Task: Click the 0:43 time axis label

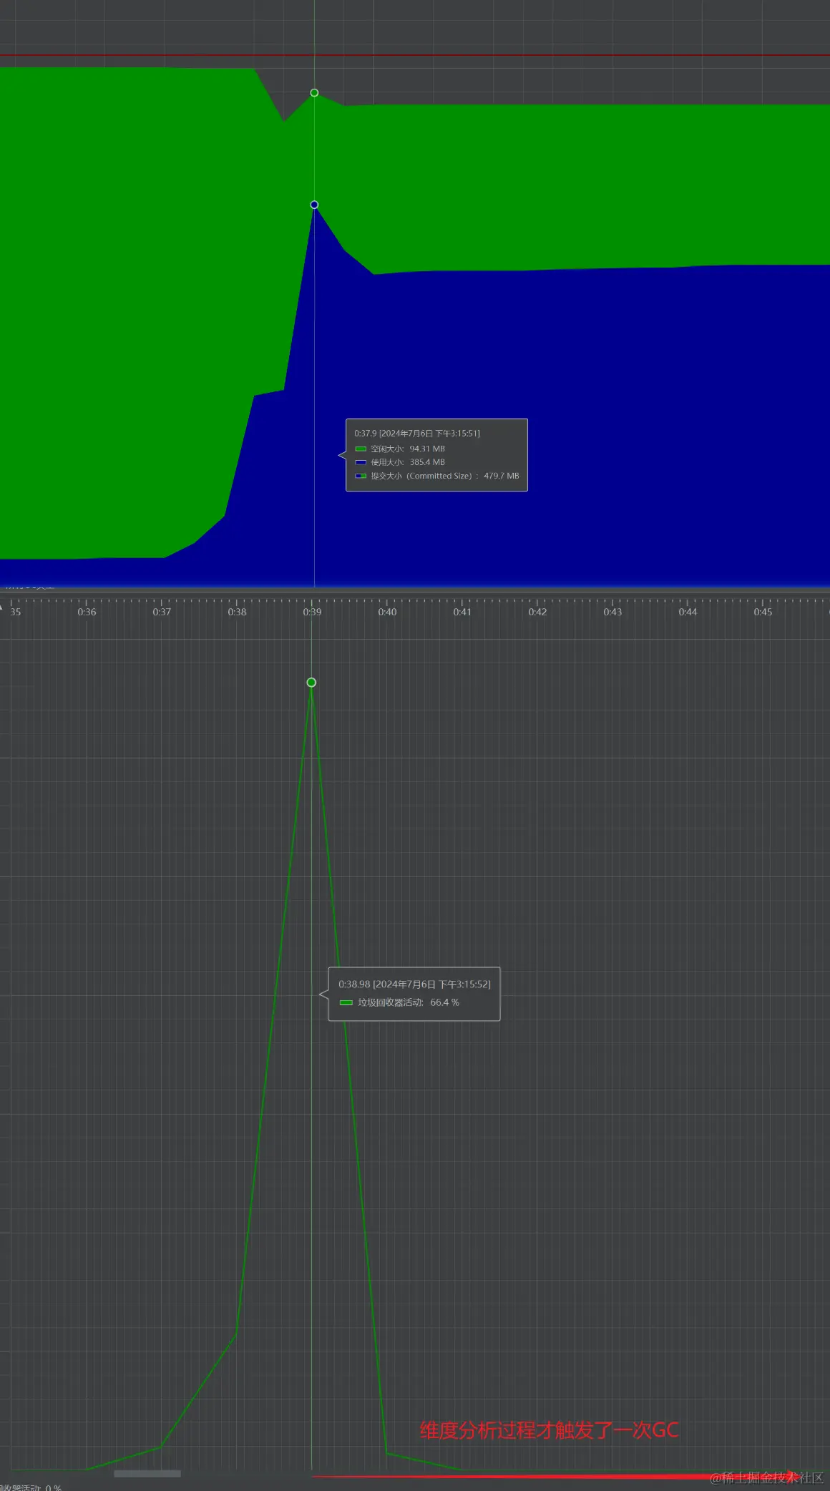Action: click(612, 612)
